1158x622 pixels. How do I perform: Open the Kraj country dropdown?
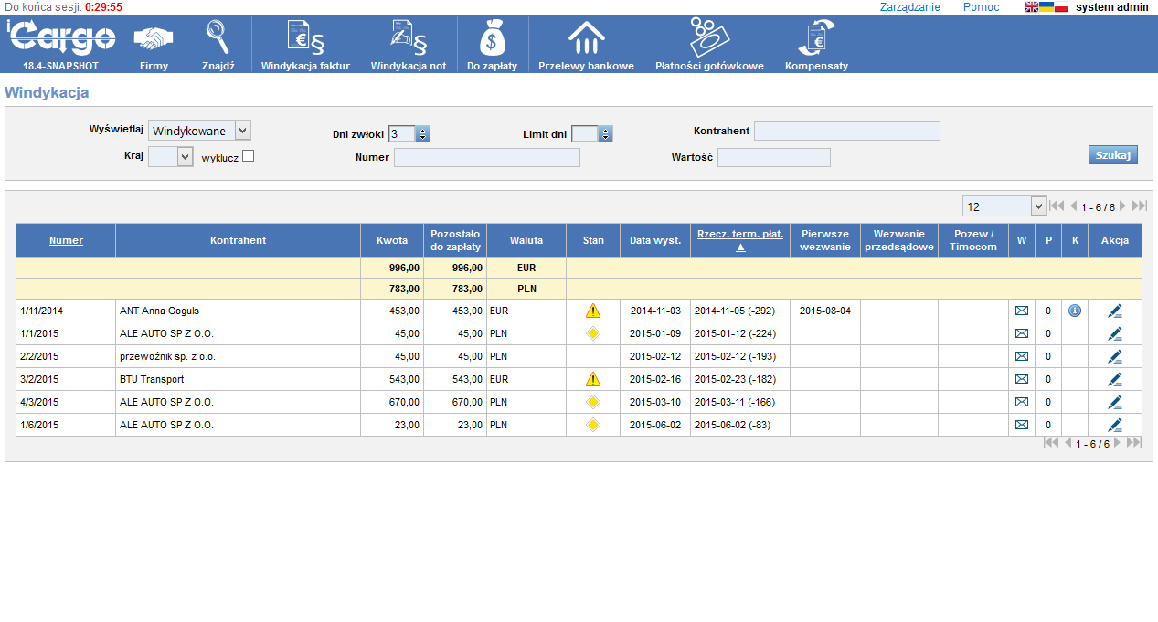pos(185,157)
